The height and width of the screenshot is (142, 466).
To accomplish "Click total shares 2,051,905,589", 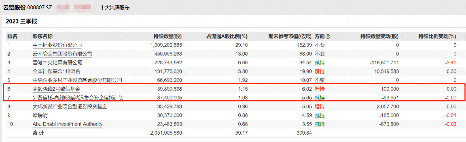I will tap(166, 133).
